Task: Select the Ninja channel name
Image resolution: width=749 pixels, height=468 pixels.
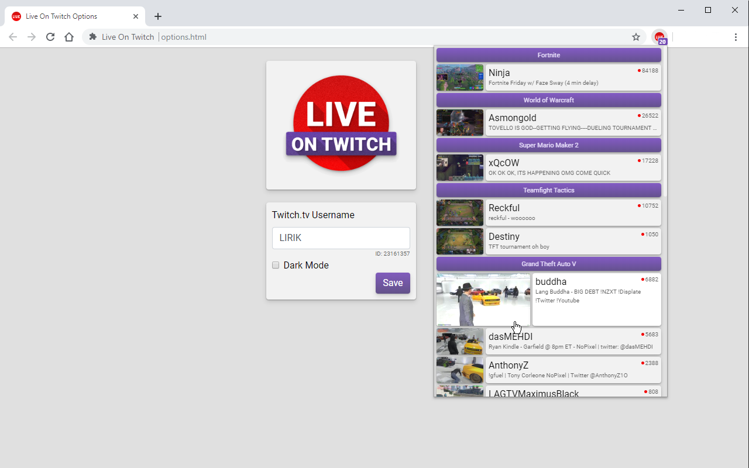Action: 499,73
